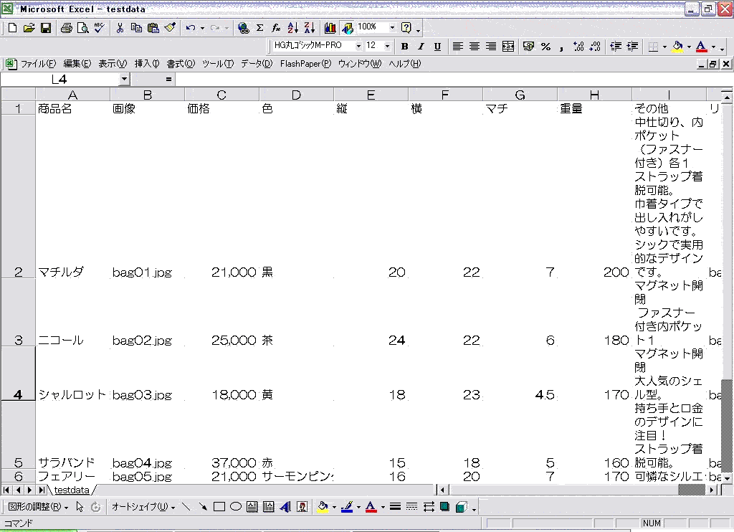
Task: Cut selection with the scissors icon
Action: point(120,28)
